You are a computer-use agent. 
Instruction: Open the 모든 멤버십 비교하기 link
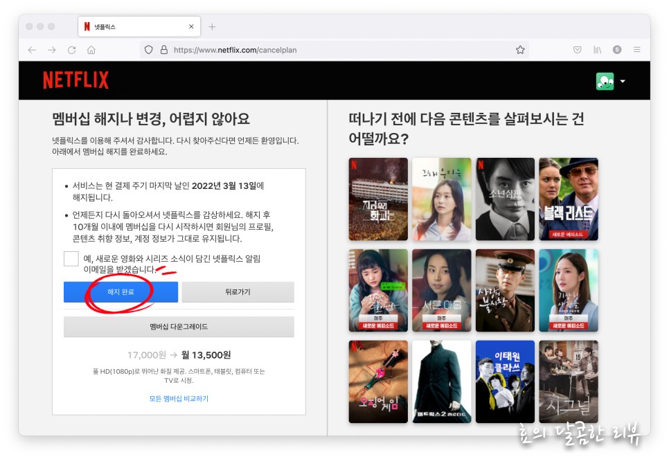click(179, 399)
